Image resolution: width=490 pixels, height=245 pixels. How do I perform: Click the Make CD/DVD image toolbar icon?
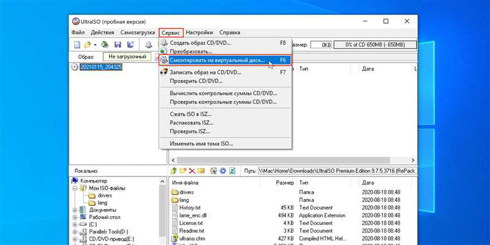148,45
